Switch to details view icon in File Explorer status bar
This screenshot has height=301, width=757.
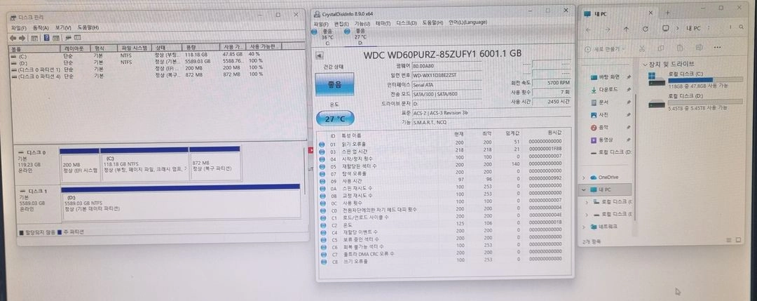pos(728,240)
